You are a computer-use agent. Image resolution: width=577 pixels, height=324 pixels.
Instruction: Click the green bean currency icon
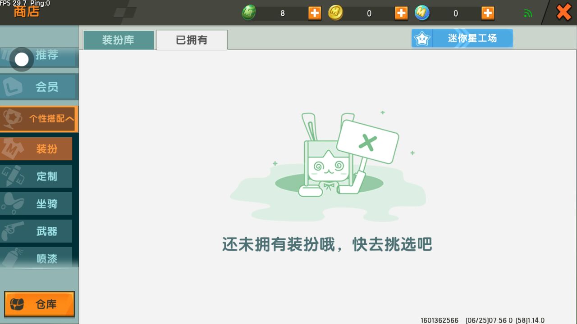(248, 13)
